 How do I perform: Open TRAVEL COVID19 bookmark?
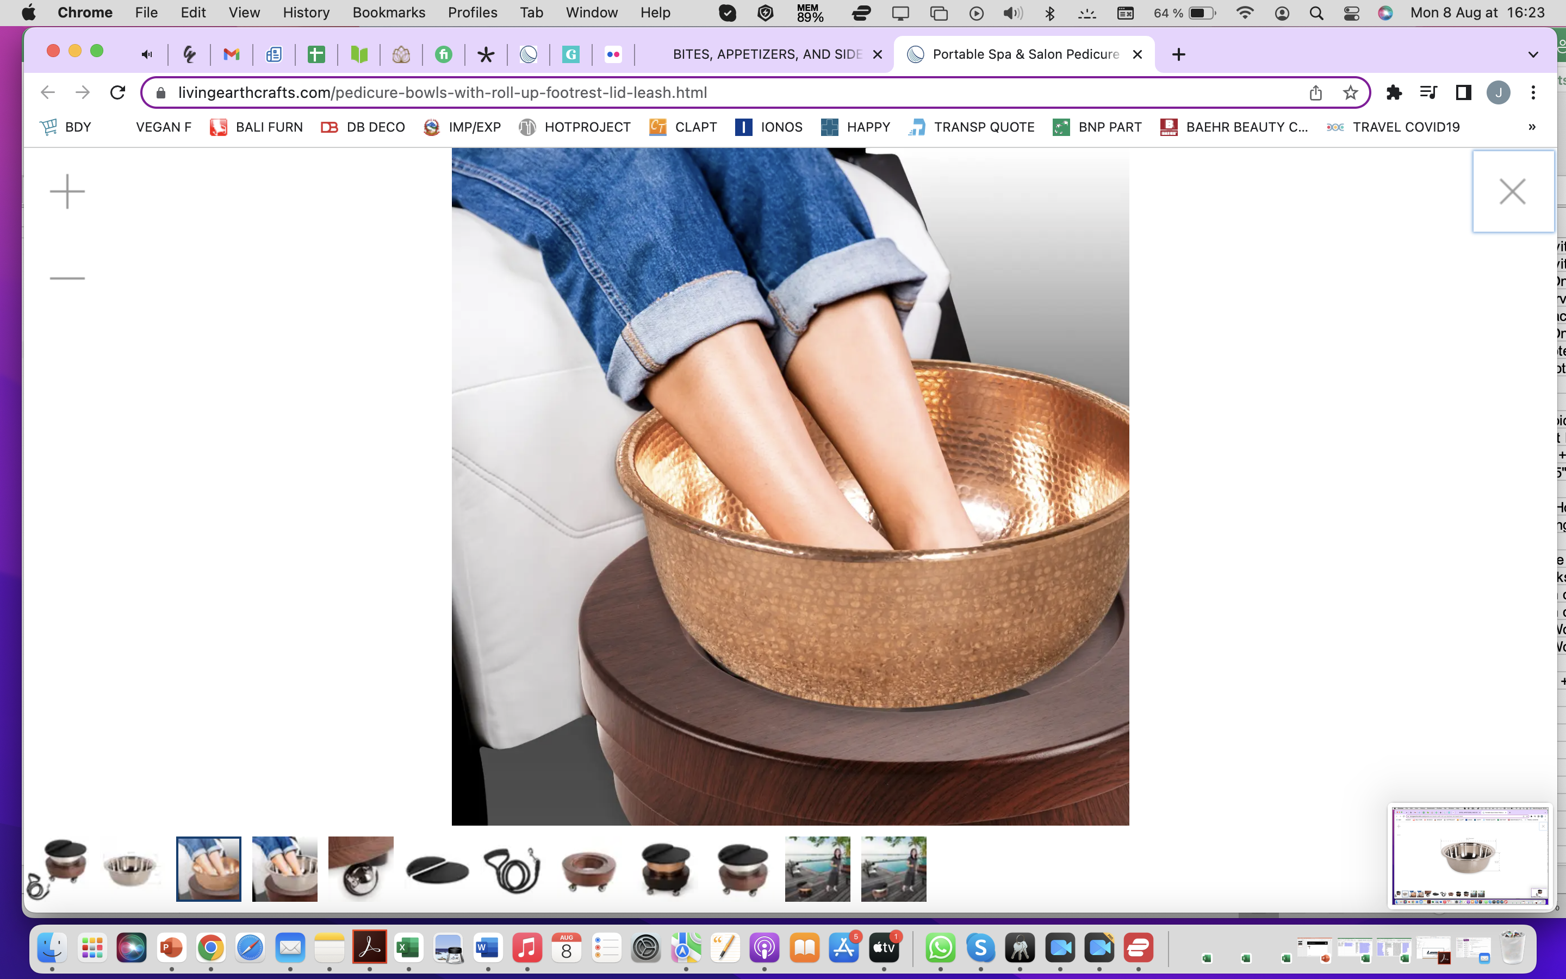coord(1393,127)
